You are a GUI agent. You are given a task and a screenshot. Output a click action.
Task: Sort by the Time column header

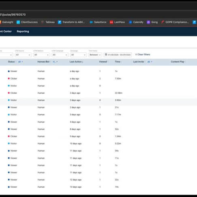point(118,62)
